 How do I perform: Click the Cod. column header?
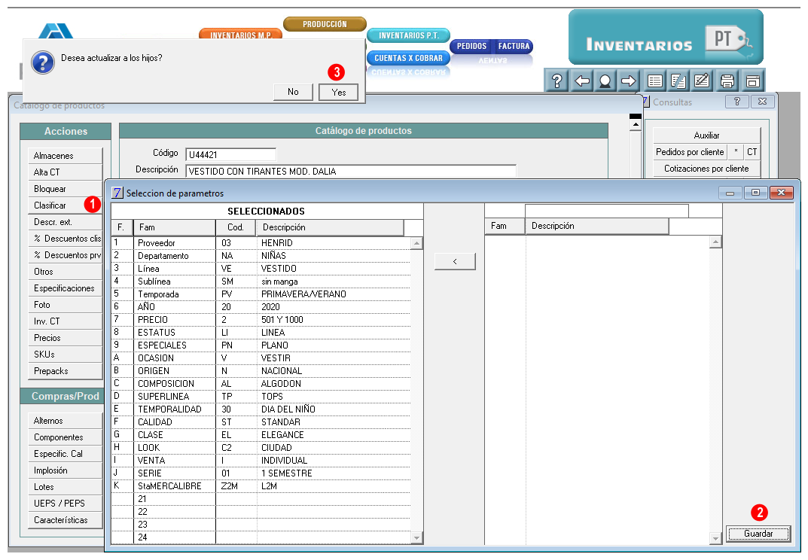click(236, 227)
